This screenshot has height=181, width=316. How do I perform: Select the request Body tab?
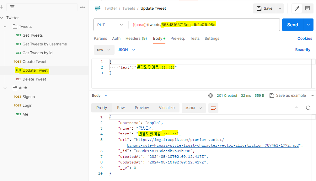tap(159, 39)
